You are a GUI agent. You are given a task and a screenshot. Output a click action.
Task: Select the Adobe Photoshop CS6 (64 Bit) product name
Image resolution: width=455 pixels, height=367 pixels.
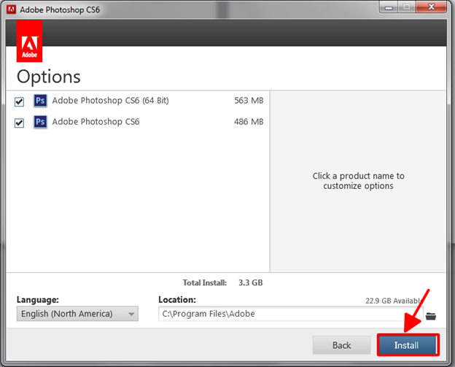coord(110,101)
